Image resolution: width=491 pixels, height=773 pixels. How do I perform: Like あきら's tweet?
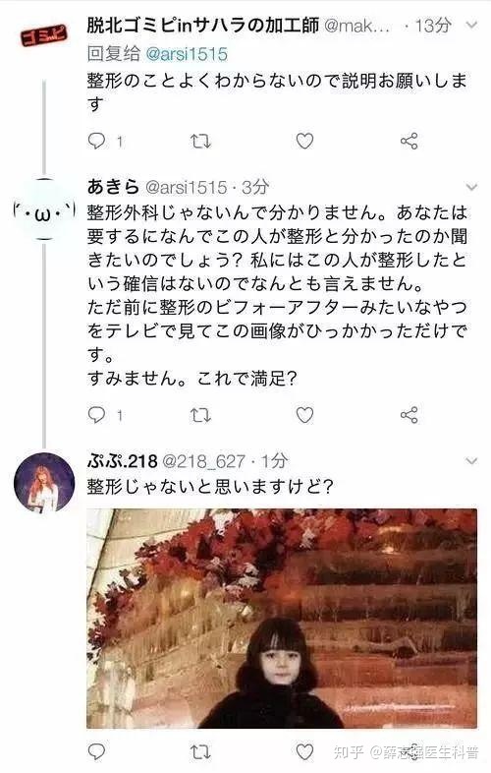[304, 415]
